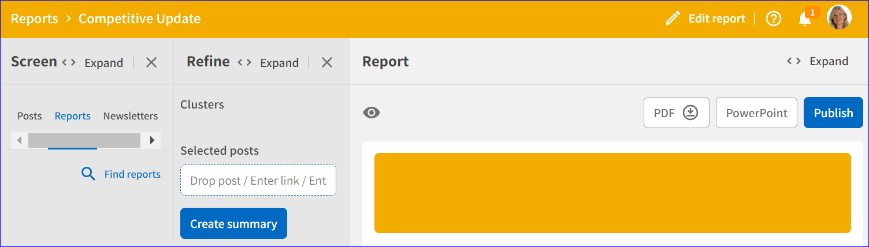The image size is (869, 247).
Task: Open notifications bell icon
Action: tap(805, 19)
